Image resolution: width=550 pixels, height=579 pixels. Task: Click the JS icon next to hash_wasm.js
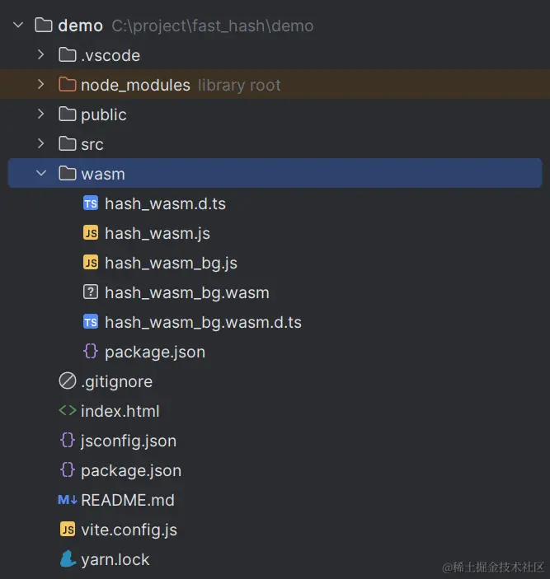[x=91, y=233]
